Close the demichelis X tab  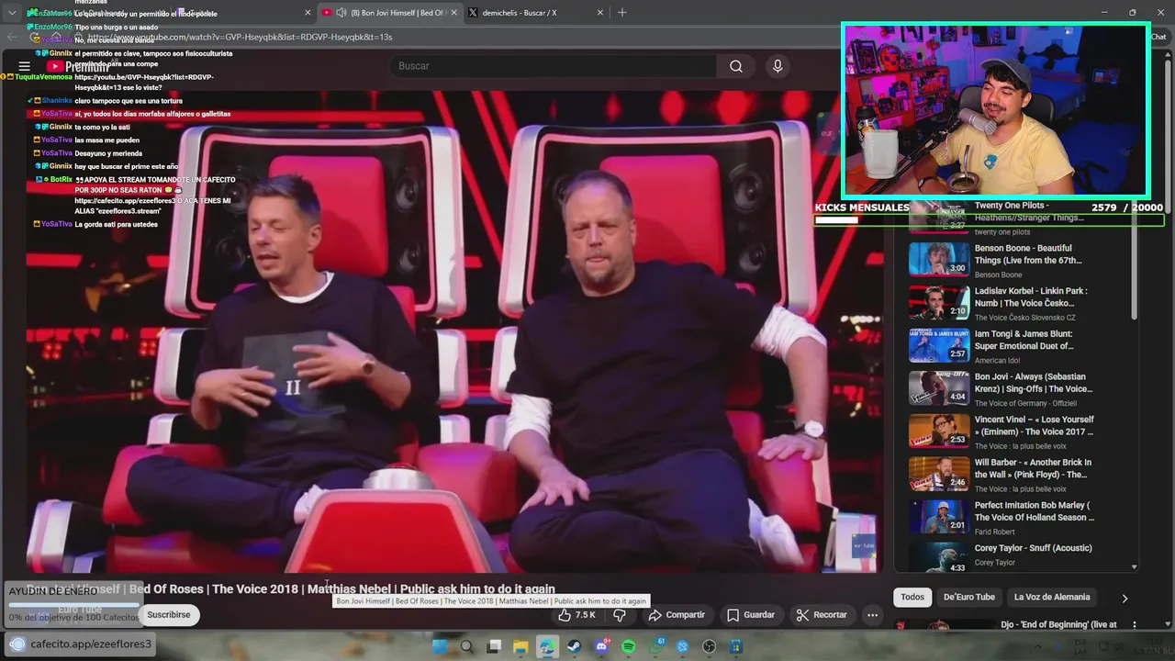pyautogui.click(x=600, y=13)
